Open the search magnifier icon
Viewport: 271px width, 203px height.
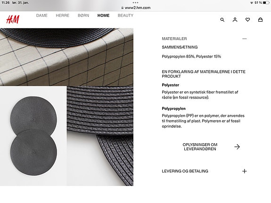(x=222, y=20)
